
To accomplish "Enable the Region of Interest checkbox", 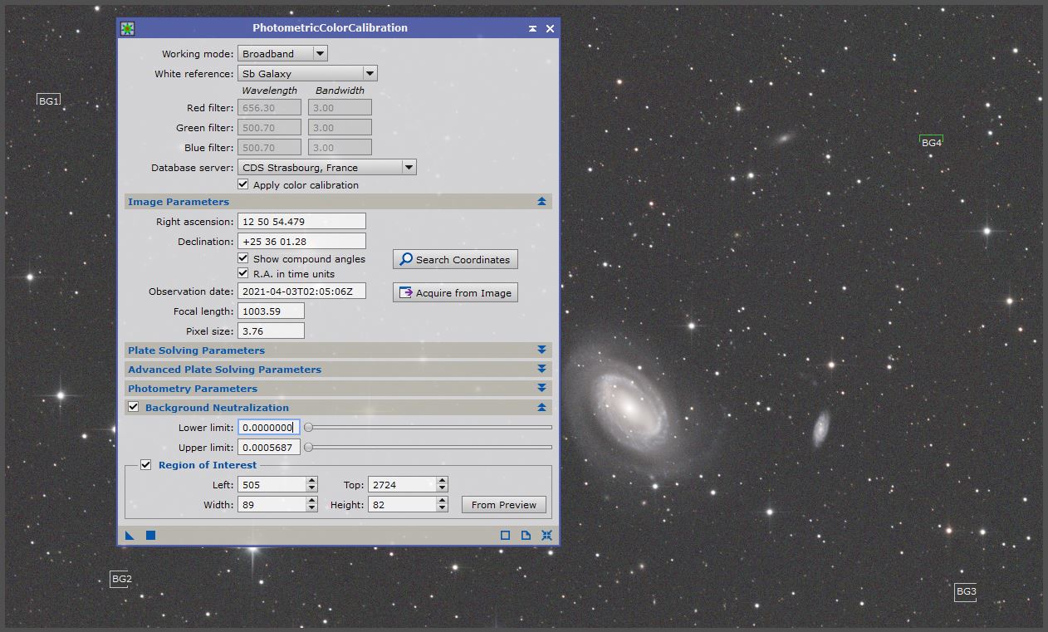I will (146, 464).
